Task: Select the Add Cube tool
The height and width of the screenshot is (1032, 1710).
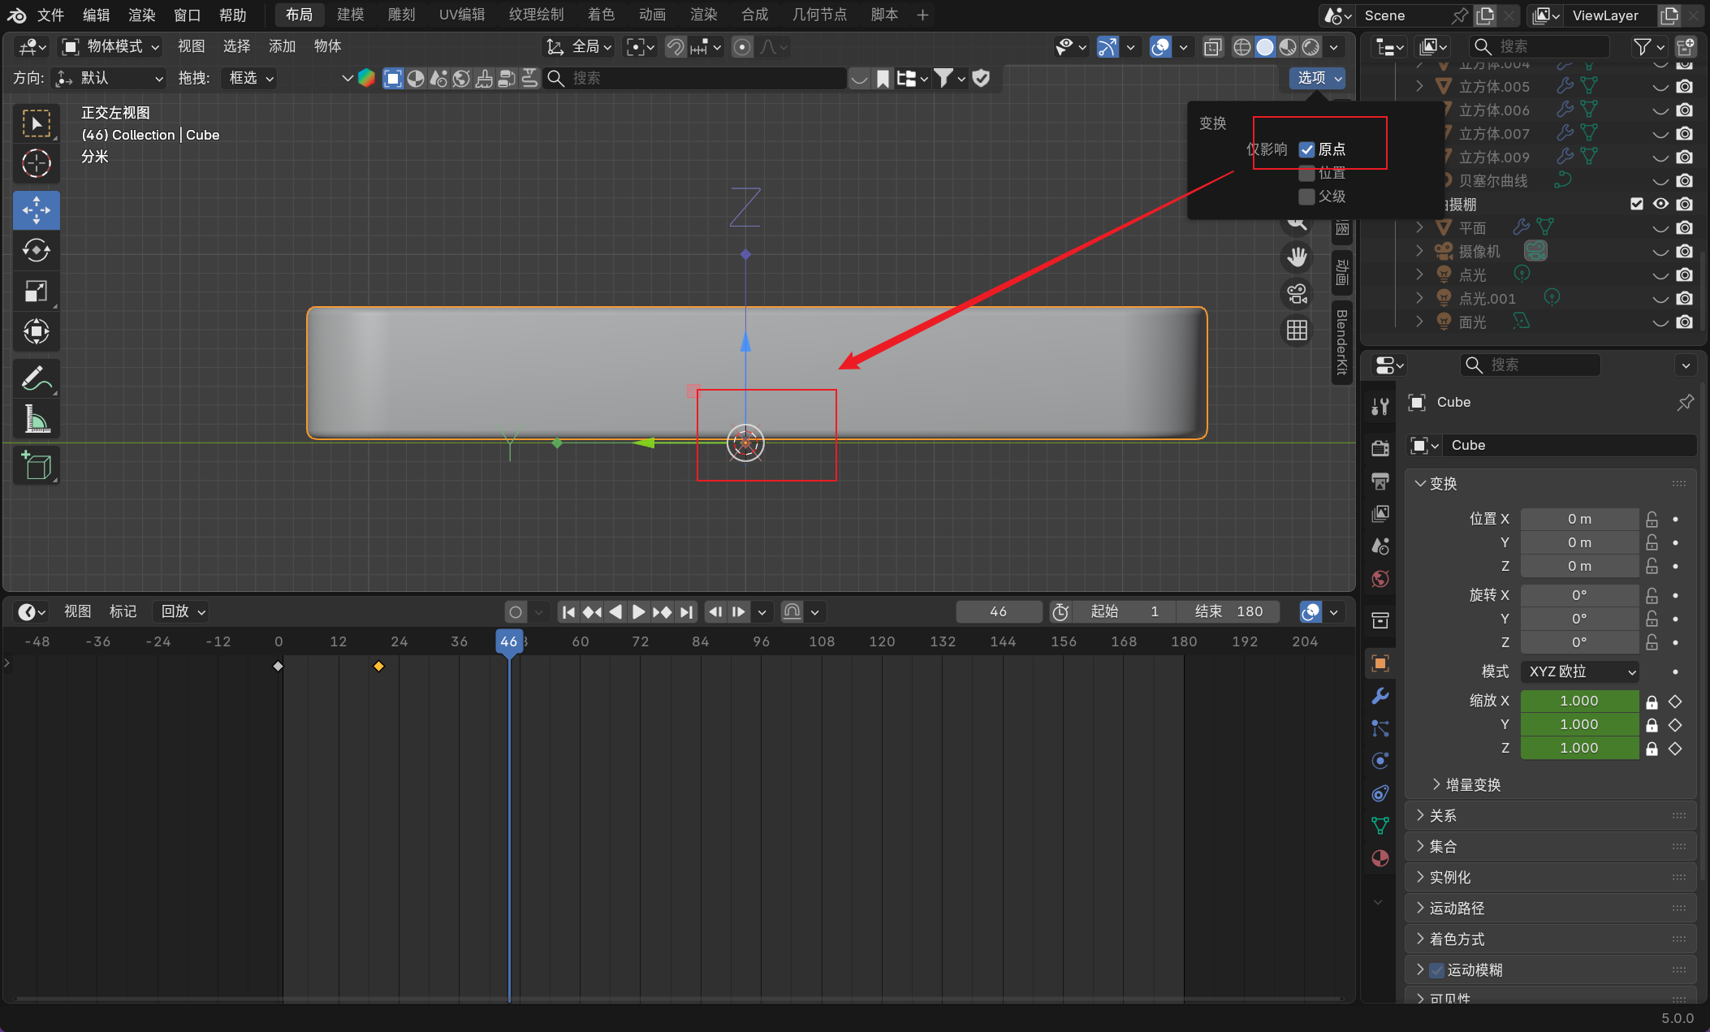Action: pos(36,465)
